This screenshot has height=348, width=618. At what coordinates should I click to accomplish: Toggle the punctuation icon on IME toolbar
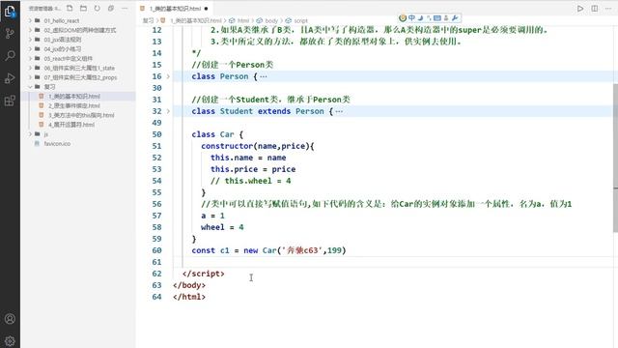[429, 17]
